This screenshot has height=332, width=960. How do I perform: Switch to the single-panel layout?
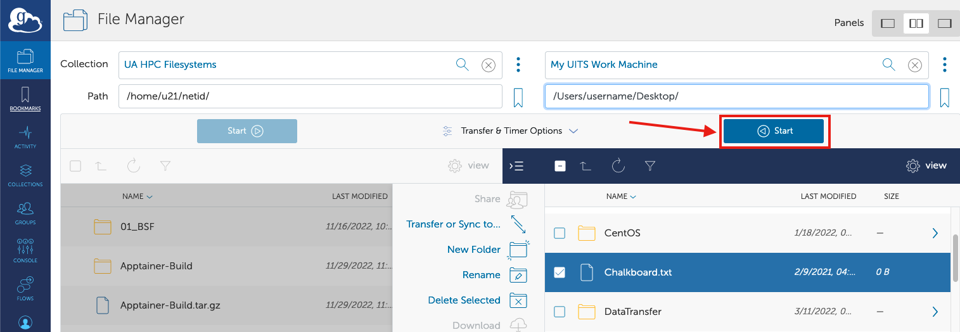coord(888,23)
